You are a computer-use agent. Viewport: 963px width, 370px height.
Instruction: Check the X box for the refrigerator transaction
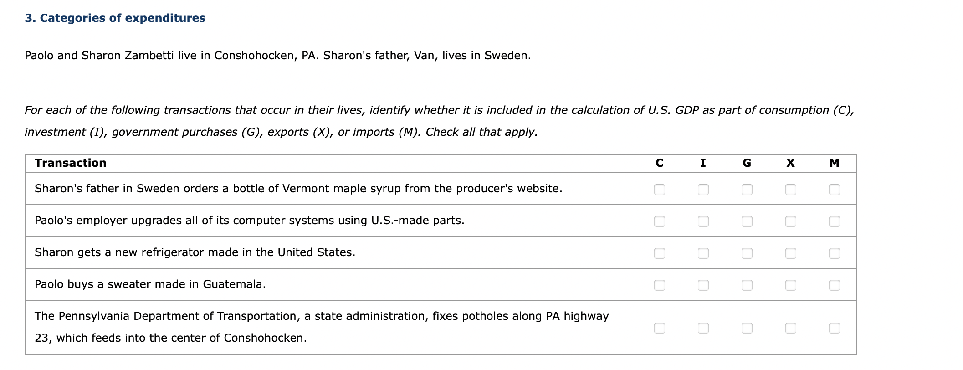[791, 253]
